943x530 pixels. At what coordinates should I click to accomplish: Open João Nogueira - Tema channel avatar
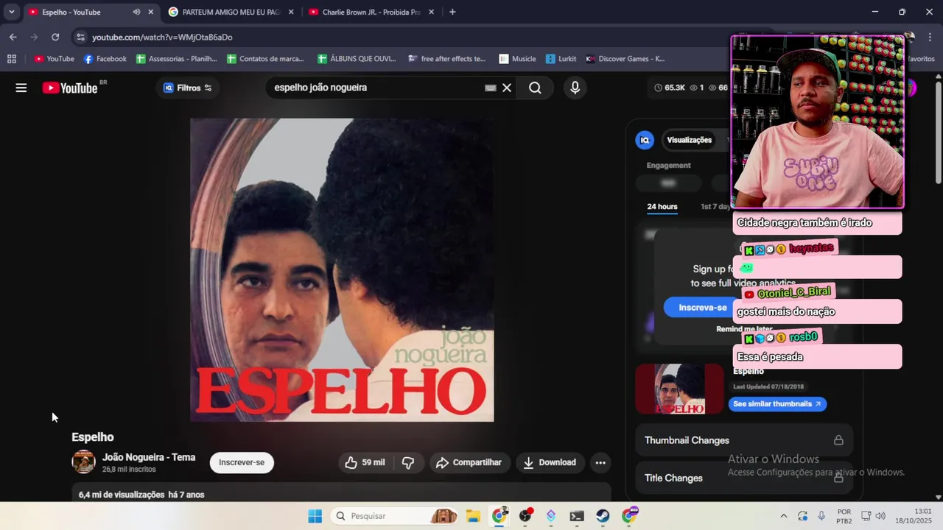tap(83, 462)
